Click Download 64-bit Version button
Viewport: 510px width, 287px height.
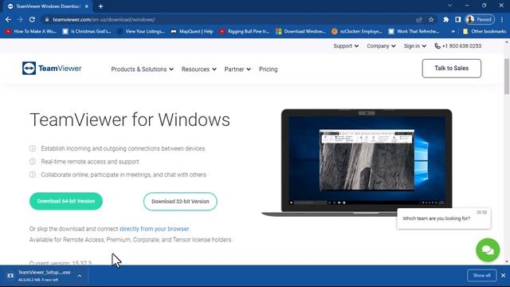coord(66,201)
